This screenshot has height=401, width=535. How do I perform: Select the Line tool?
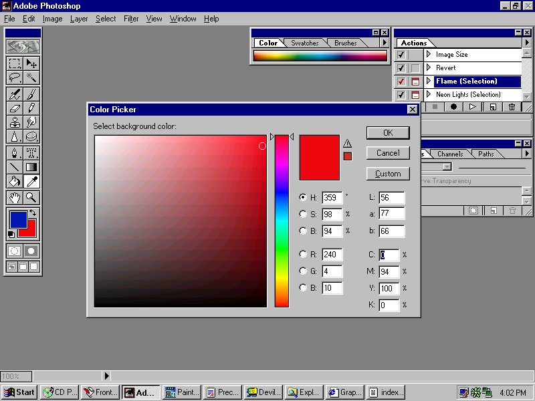pos(14,167)
